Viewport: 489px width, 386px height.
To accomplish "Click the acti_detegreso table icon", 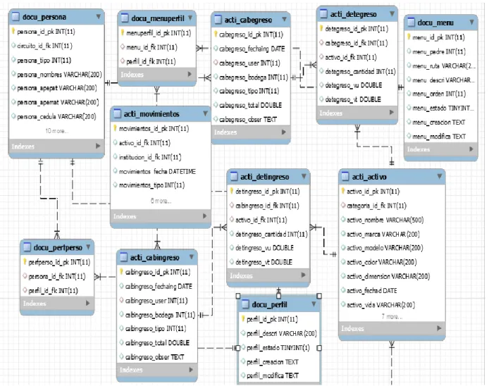I will pos(323,14).
